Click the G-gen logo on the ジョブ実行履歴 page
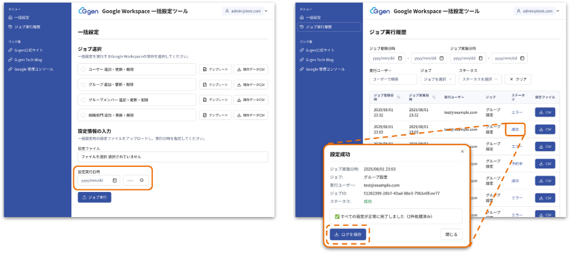 (x=380, y=12)
